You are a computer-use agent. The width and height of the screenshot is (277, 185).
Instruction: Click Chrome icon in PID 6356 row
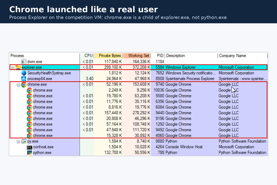[x=30, y=102]
